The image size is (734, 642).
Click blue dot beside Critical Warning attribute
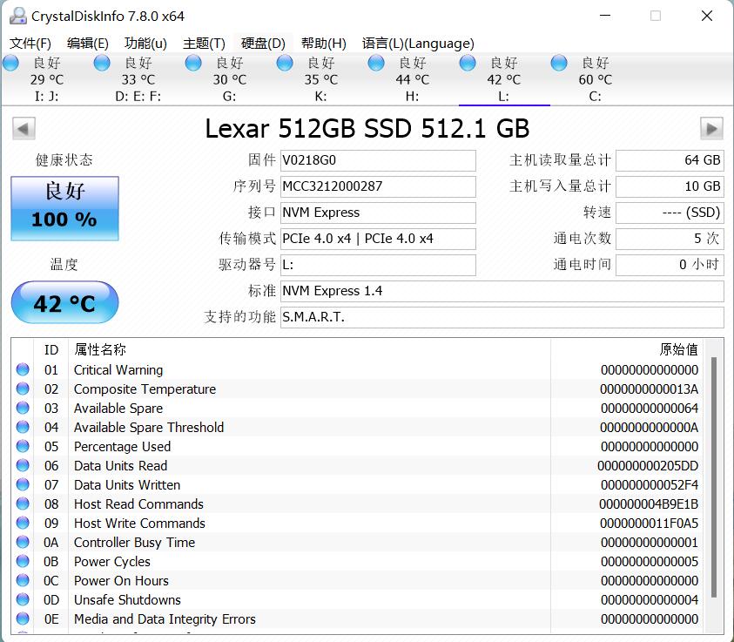(24, 369)
